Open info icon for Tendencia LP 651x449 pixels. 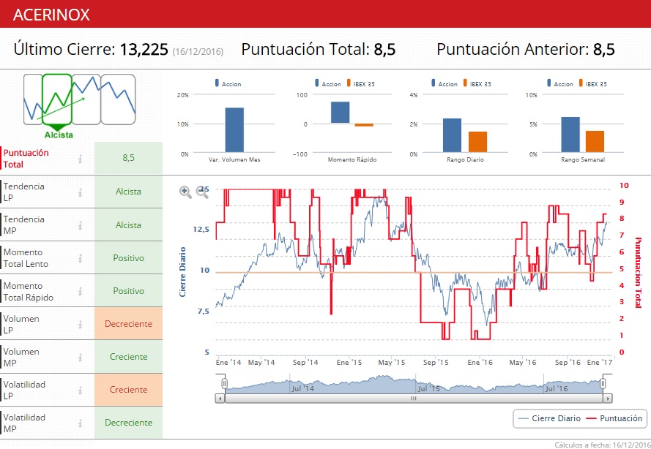tap(80, 192)
